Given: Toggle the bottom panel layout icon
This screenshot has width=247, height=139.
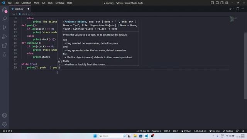Looking at the screenshot, I should [217, 3].
